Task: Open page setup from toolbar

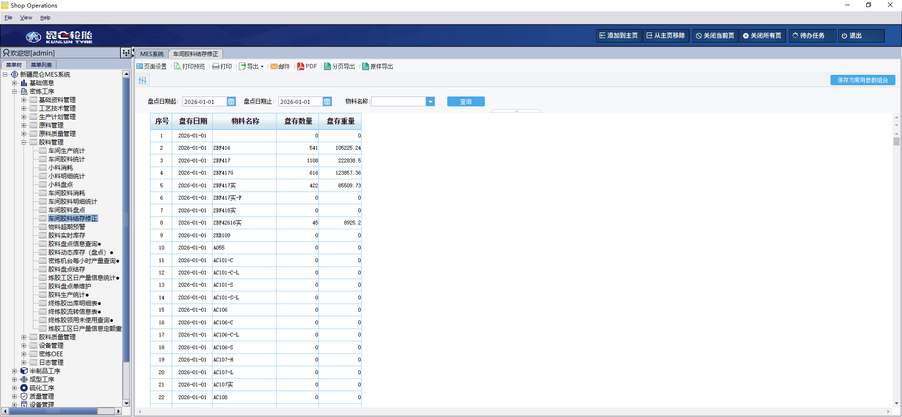Action: 140,67
